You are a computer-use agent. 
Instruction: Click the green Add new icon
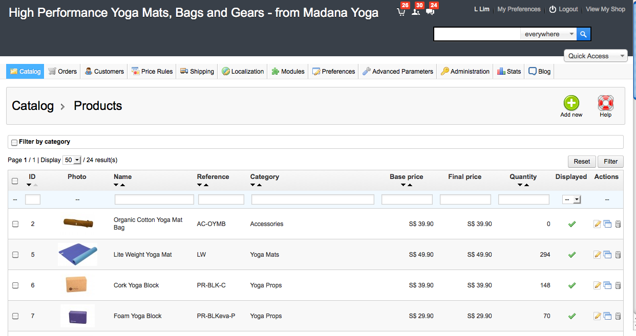pyautogui.click(x=571, y=103)
